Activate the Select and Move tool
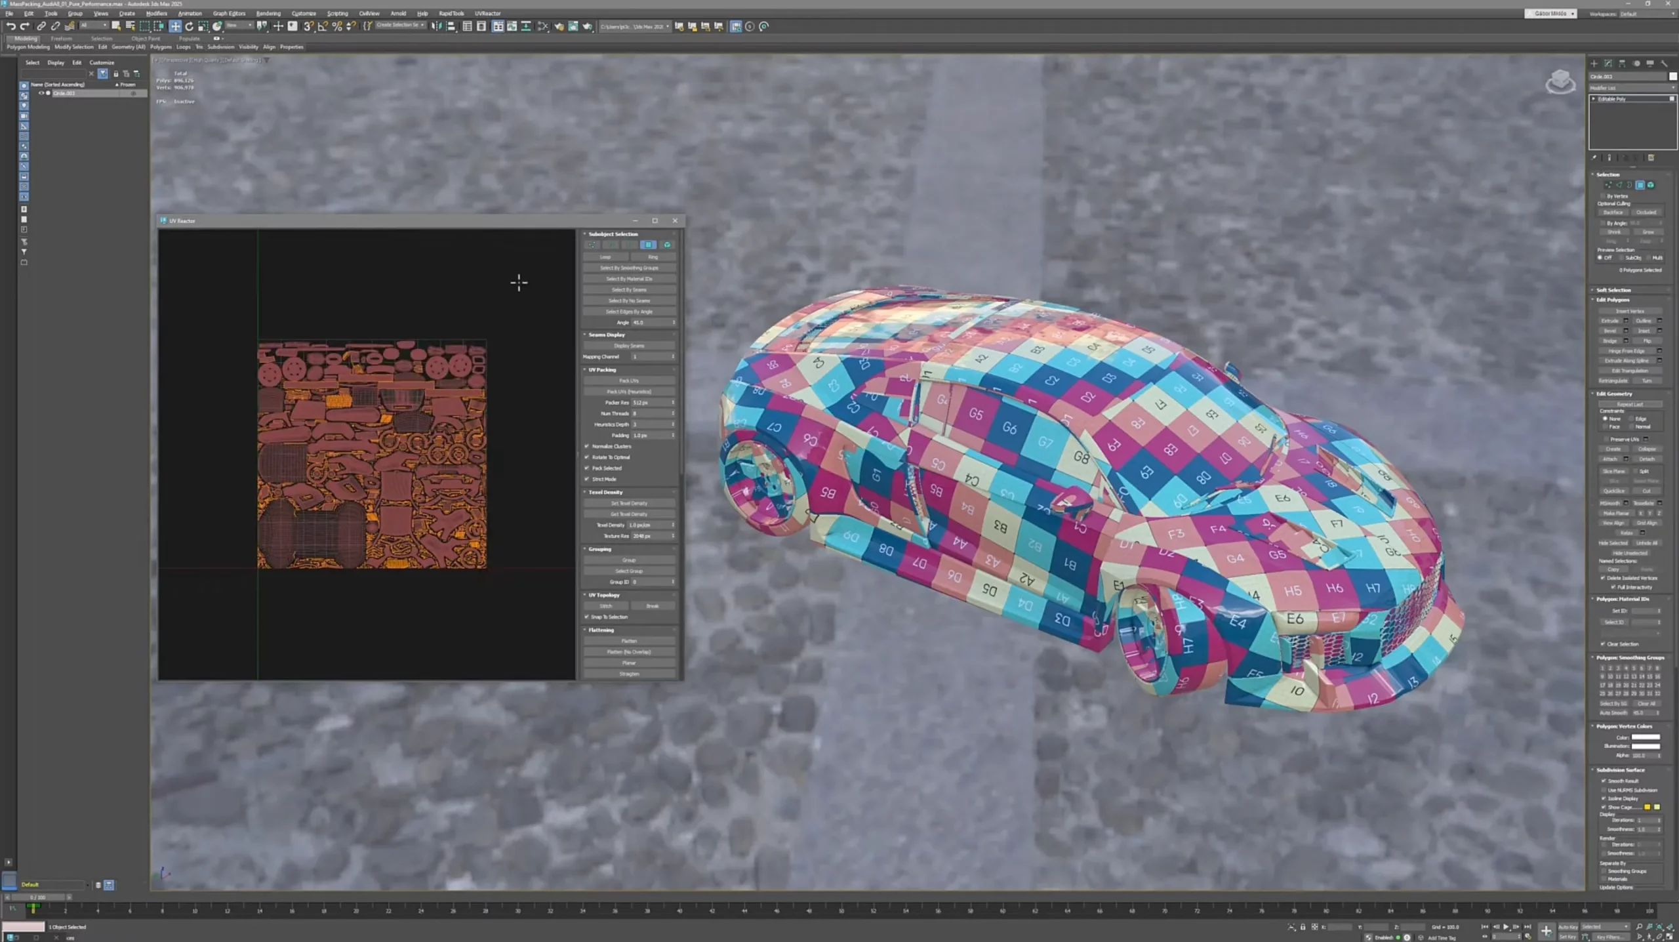1679x942 pixels. click(175, 26)
